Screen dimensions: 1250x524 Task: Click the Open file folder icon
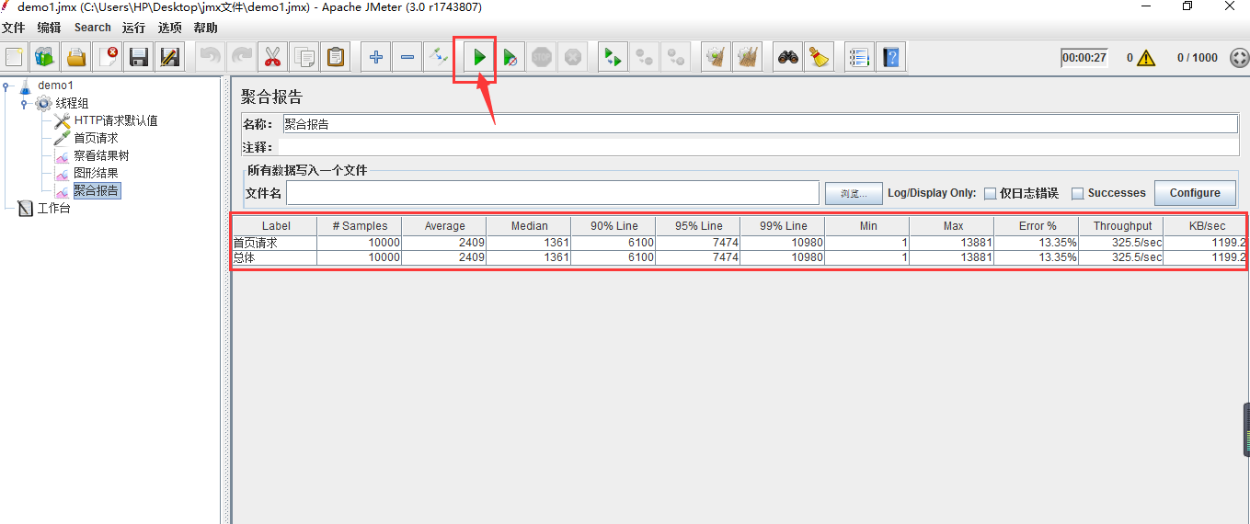click(76, 57)
